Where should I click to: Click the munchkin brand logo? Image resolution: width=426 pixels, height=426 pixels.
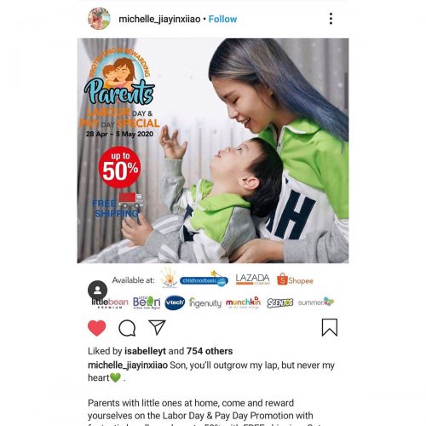[244, 302]
